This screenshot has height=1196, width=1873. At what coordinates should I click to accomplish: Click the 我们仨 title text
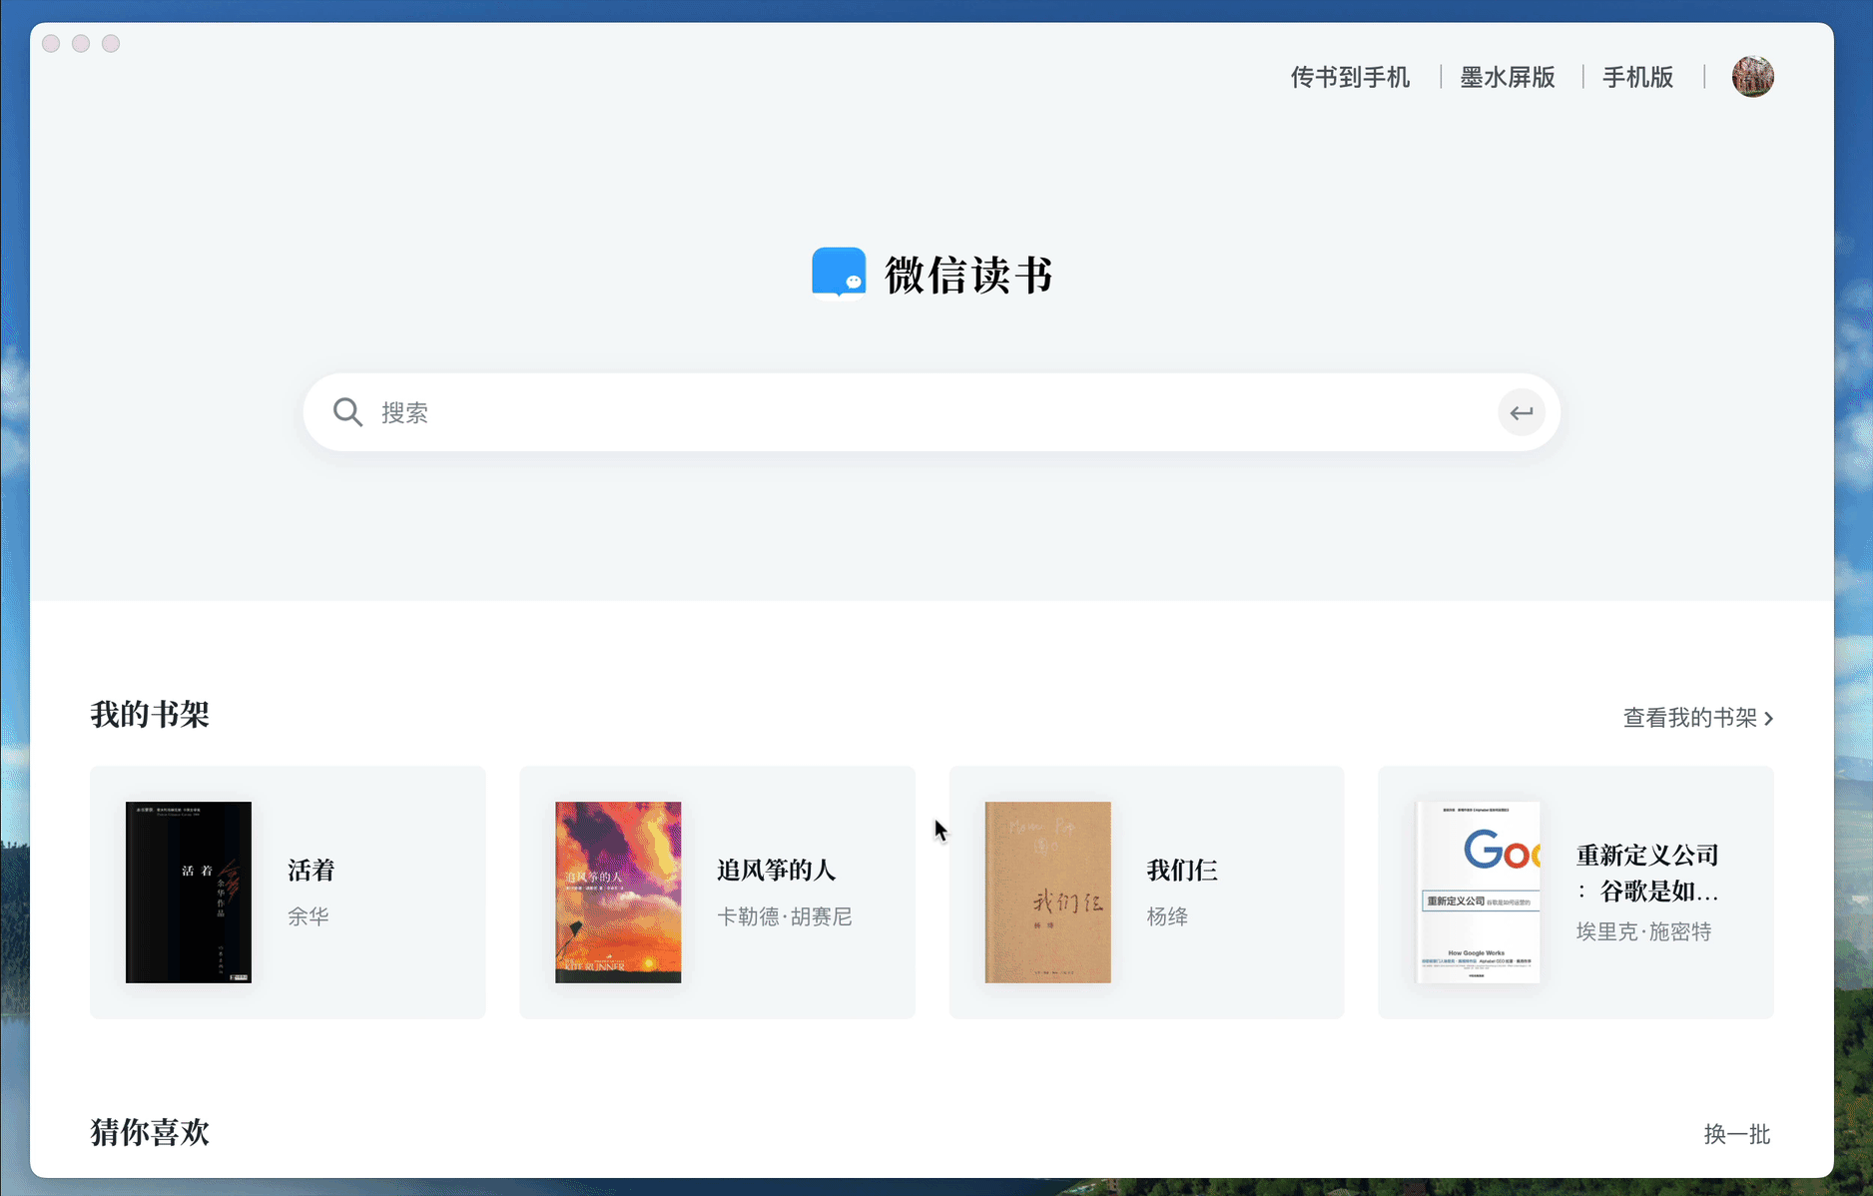point(1182,871)
